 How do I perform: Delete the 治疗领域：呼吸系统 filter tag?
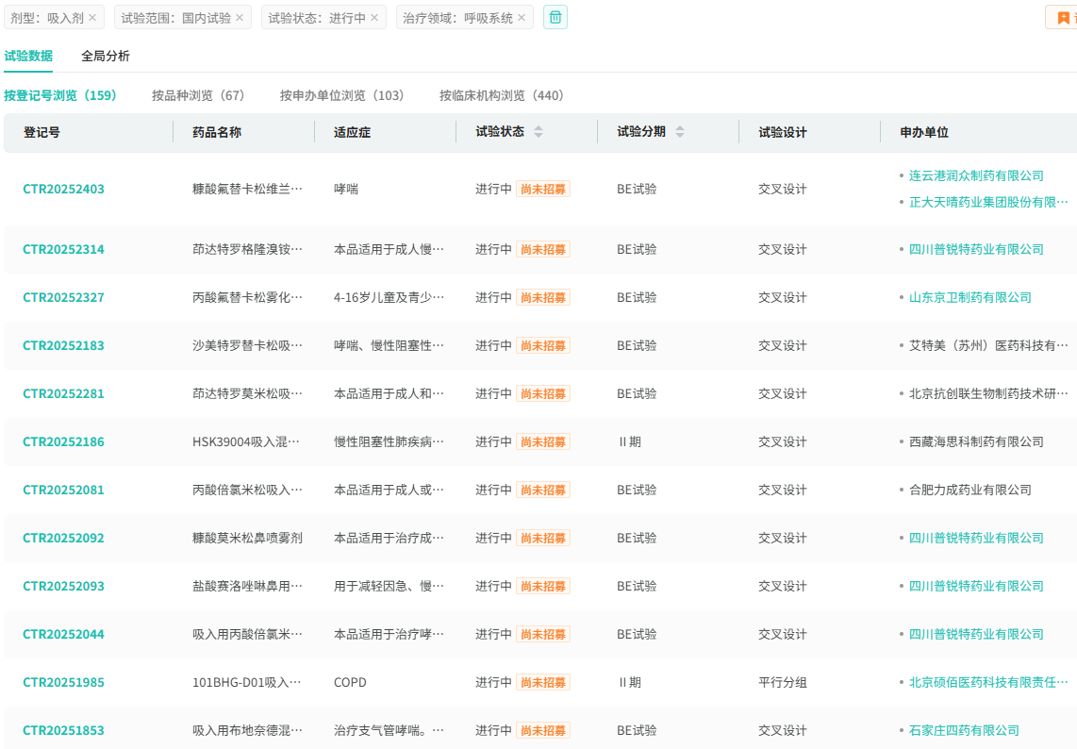(522, 18)
